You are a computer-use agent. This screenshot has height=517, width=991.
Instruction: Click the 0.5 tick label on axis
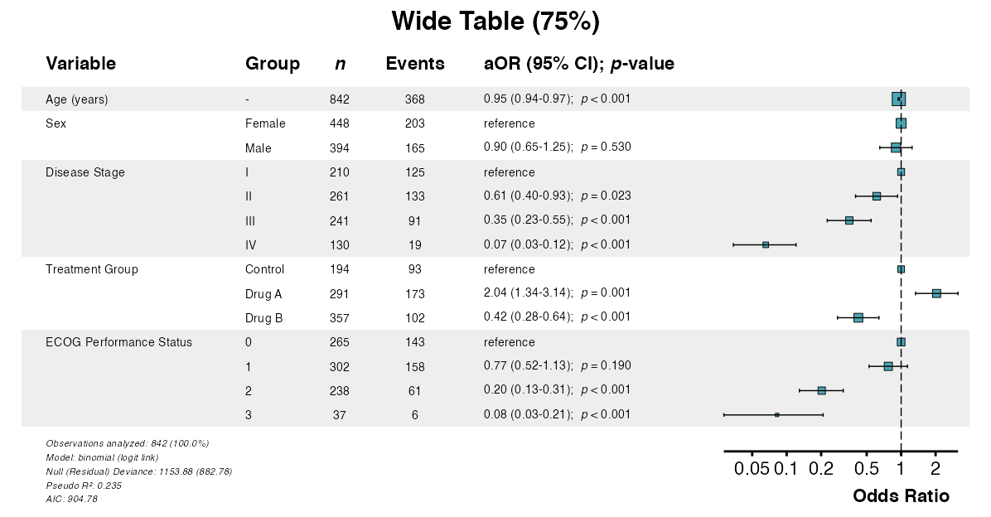click(866, 470)
